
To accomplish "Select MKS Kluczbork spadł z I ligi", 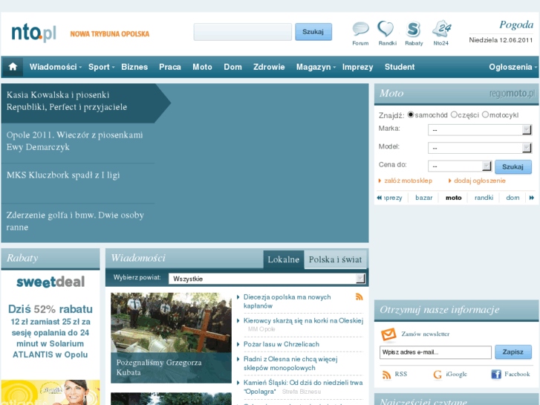I will pos(63,175).
